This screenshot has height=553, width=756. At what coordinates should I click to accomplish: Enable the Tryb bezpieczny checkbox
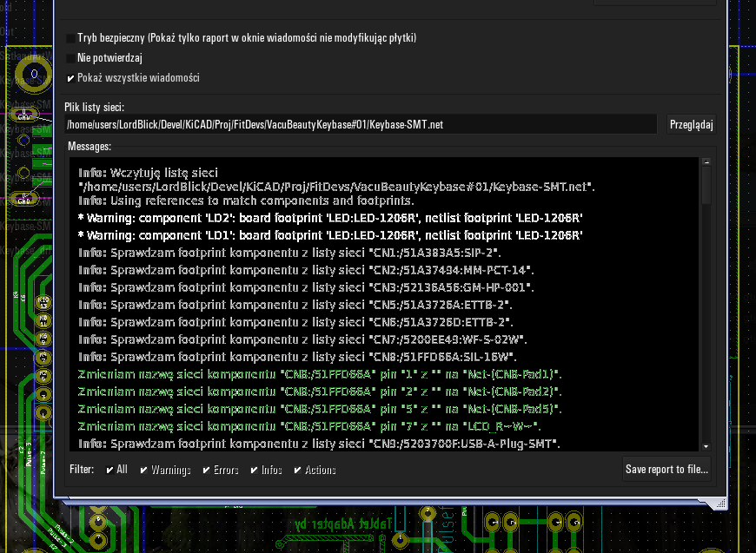[x=71, y=38]
